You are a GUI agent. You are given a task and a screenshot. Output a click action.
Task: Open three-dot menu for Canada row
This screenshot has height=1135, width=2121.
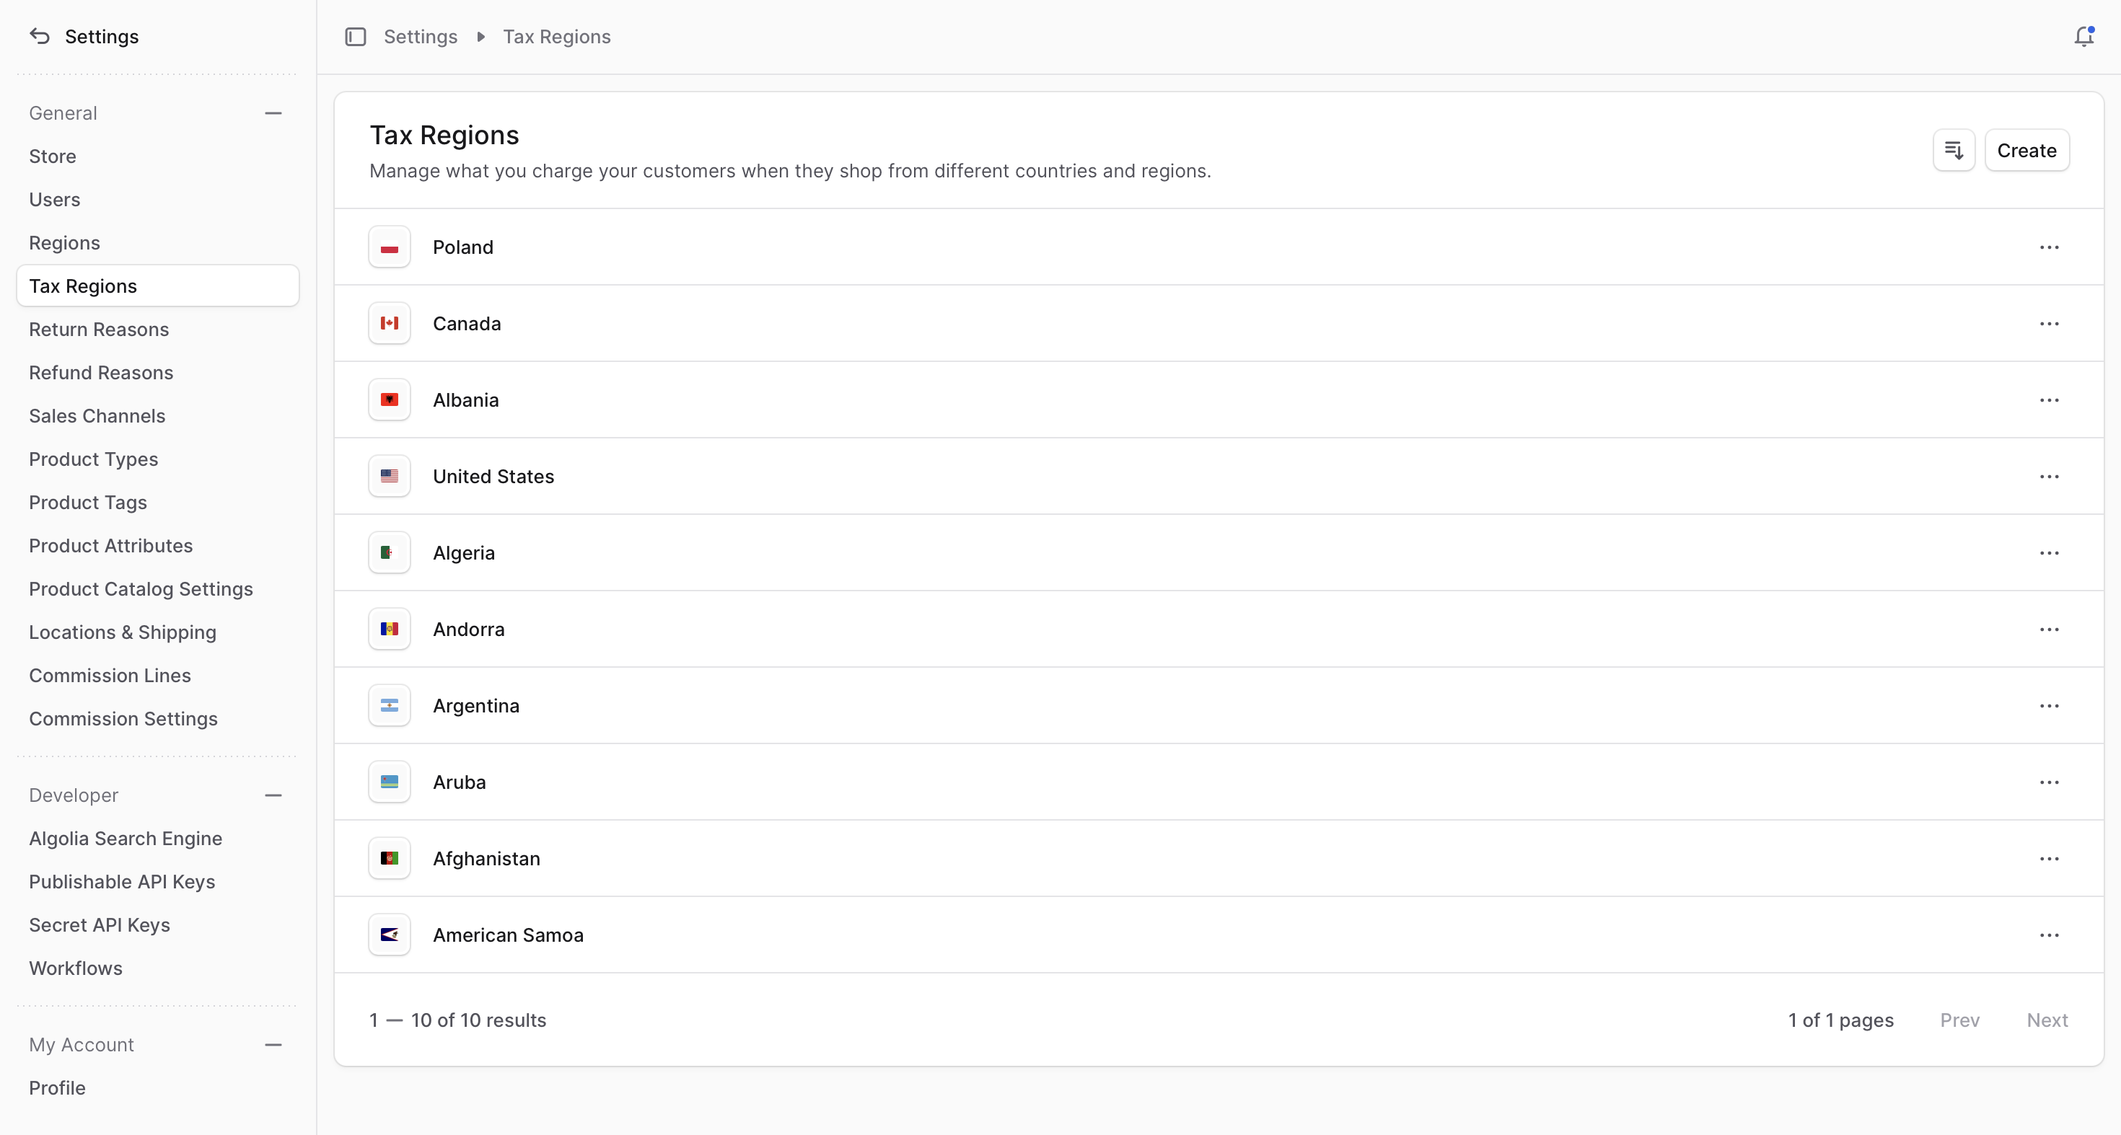2049,324
